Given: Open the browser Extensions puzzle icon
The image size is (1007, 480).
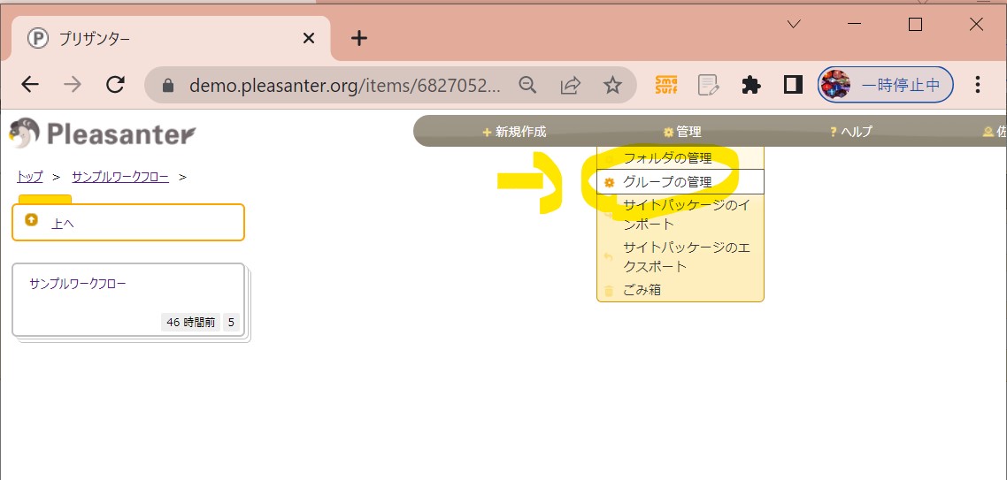Looking at the screenshot, I should click(751, 85).
